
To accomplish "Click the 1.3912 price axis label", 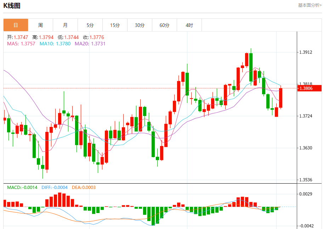I will pyautogui.click(x=306, y=52).
